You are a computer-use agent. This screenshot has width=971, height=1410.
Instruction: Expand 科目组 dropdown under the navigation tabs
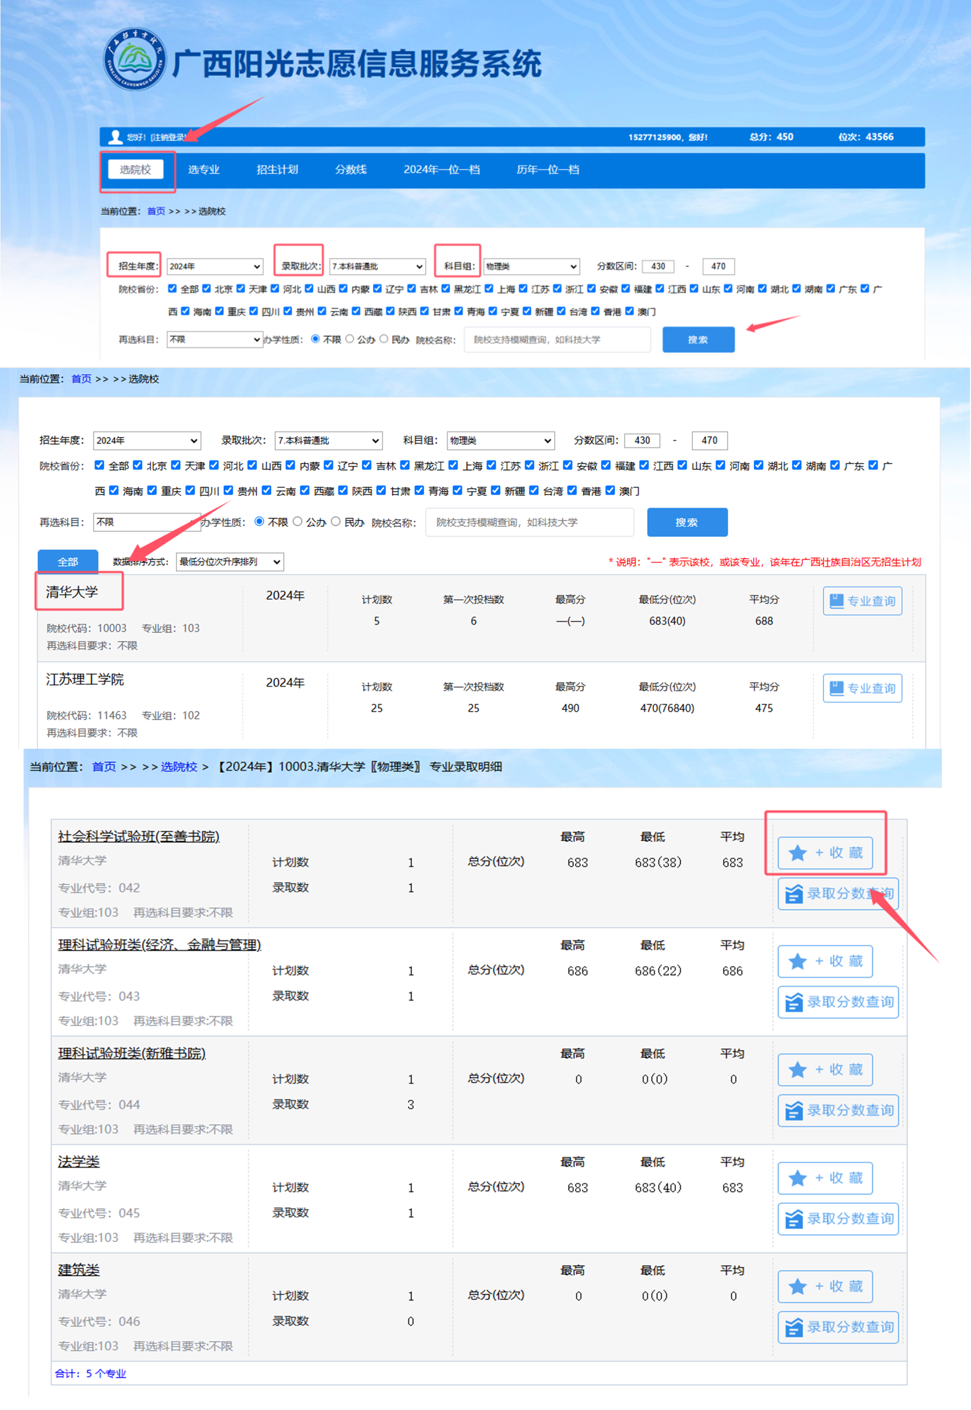coord(532,266)
